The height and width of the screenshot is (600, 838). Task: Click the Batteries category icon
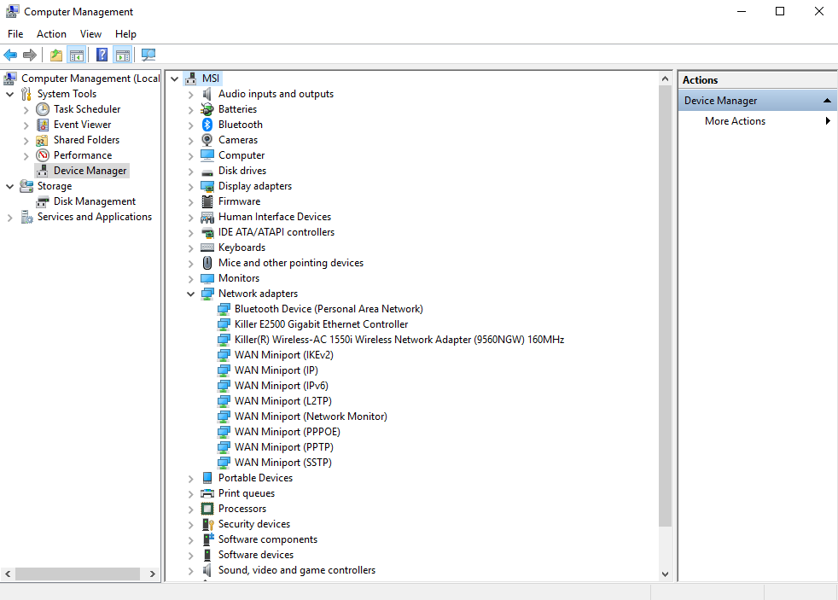point(207,109)
